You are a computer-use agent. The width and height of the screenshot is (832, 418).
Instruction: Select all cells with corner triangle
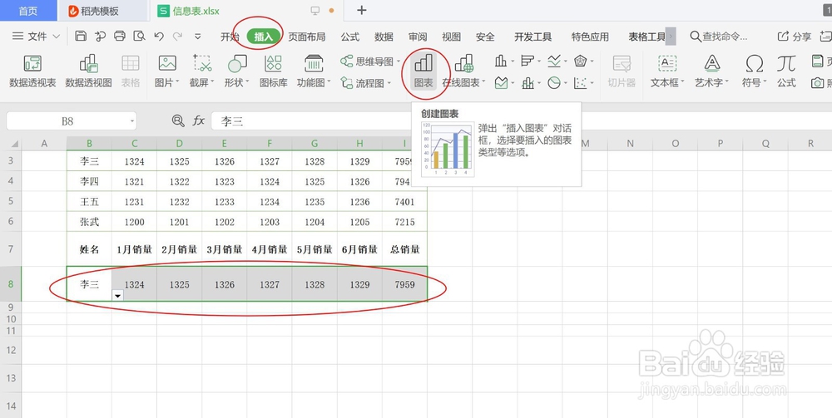(14, 144)
